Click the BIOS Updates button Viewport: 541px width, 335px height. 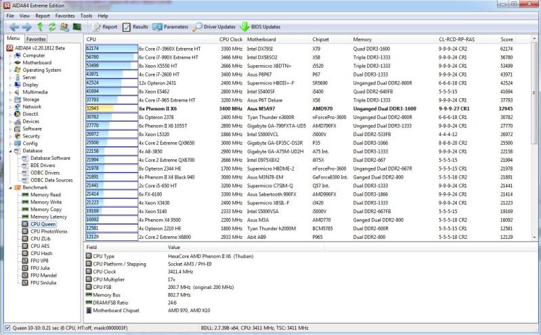[x=260, y=27]
